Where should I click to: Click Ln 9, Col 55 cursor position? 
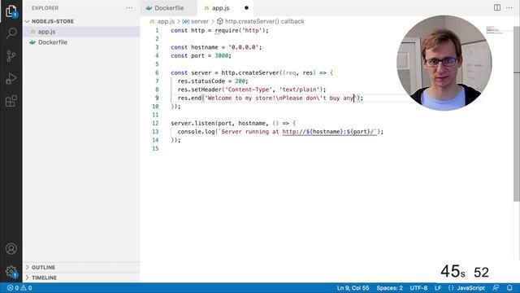pyautogui.click(x=353, y=288)
